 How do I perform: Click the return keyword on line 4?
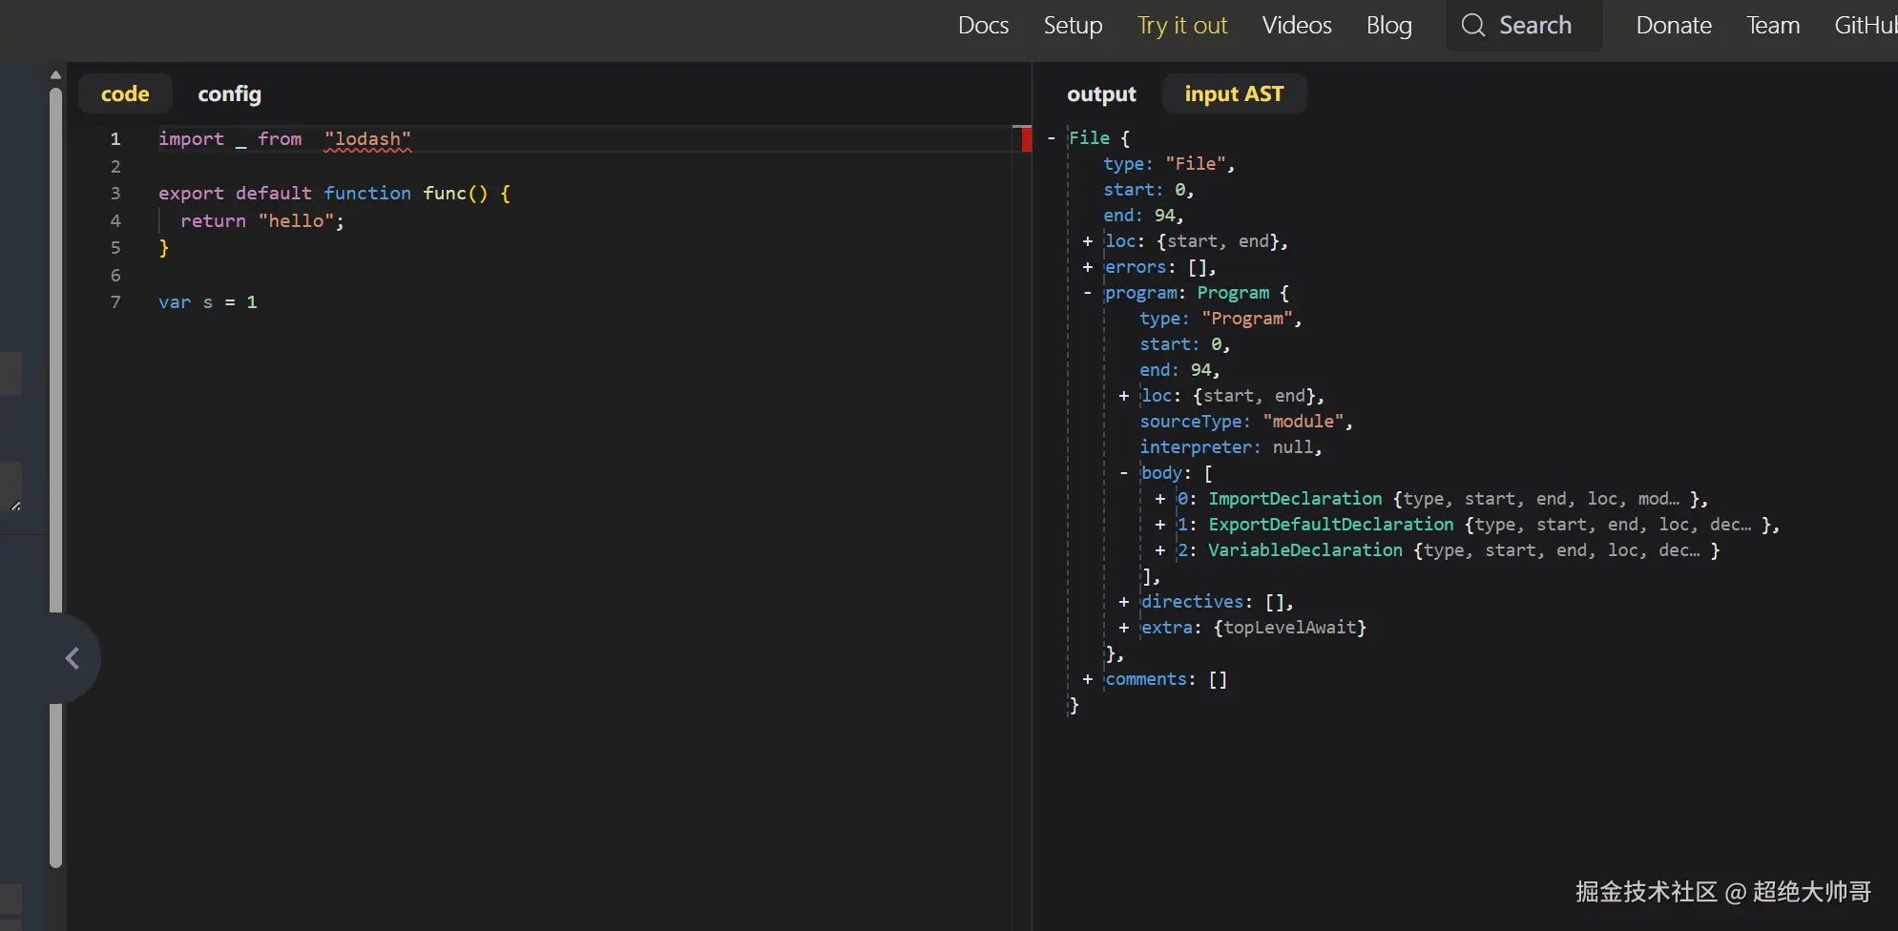(213, 221)
